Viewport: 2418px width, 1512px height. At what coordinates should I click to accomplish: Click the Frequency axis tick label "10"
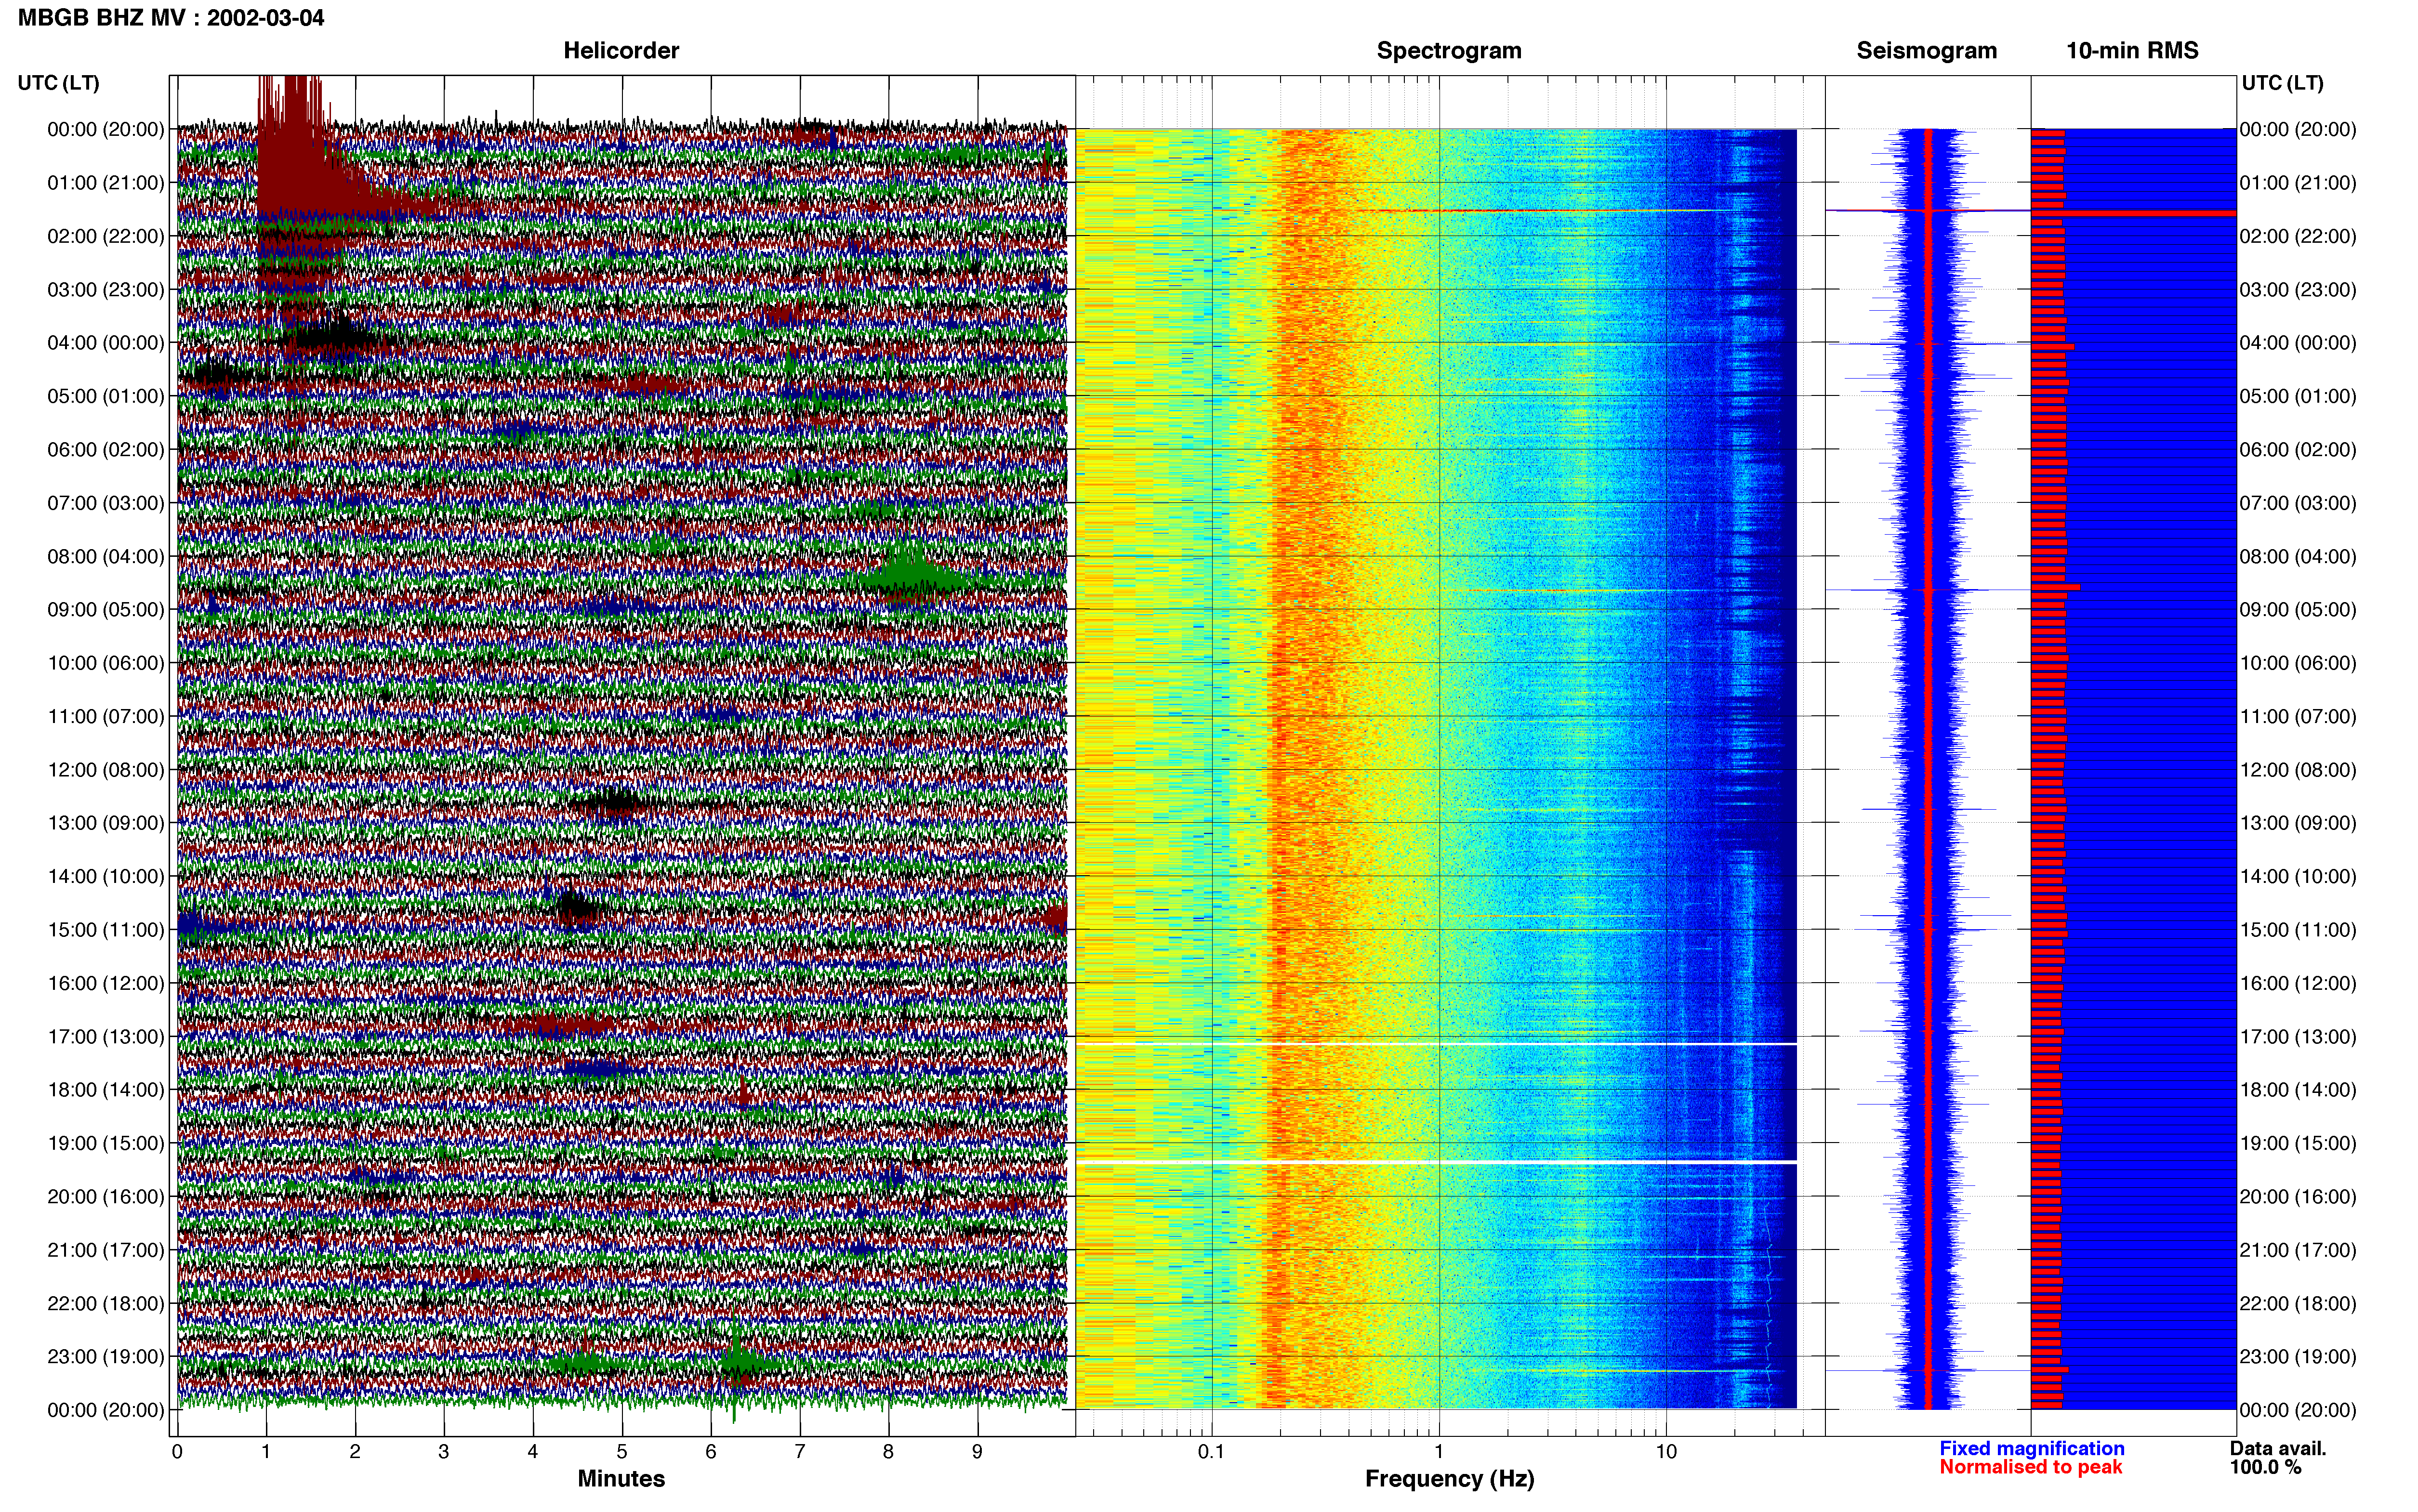pyautogui.click(x=1666, y=1452)
